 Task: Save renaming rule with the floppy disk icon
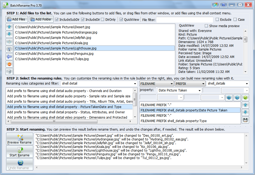coord(245,120)
